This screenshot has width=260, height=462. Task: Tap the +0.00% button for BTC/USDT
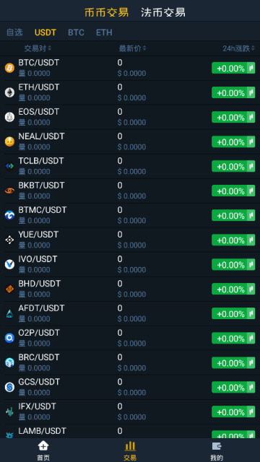233,68
